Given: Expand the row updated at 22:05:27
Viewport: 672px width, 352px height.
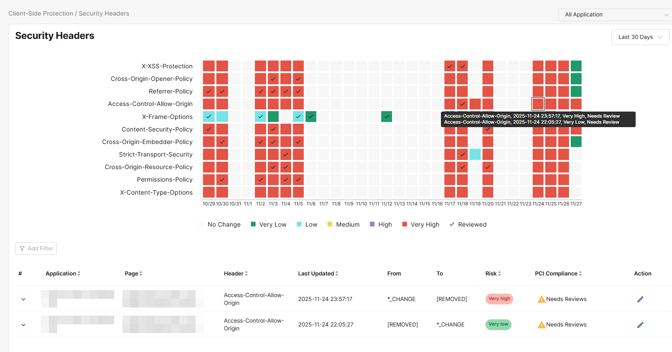Looking at the screenshot, I should coord(23,325).
